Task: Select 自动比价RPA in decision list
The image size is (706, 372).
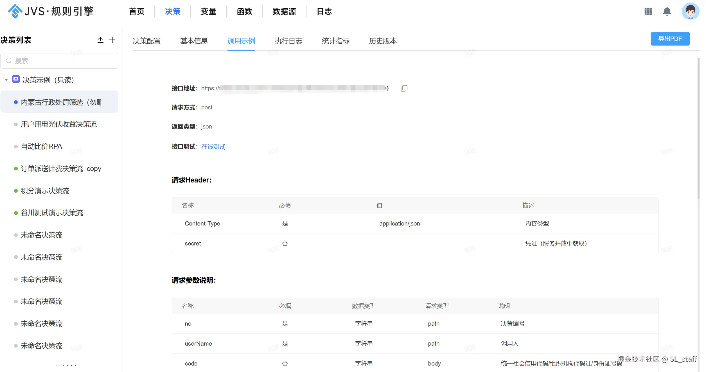Action: tap(41, 146)
